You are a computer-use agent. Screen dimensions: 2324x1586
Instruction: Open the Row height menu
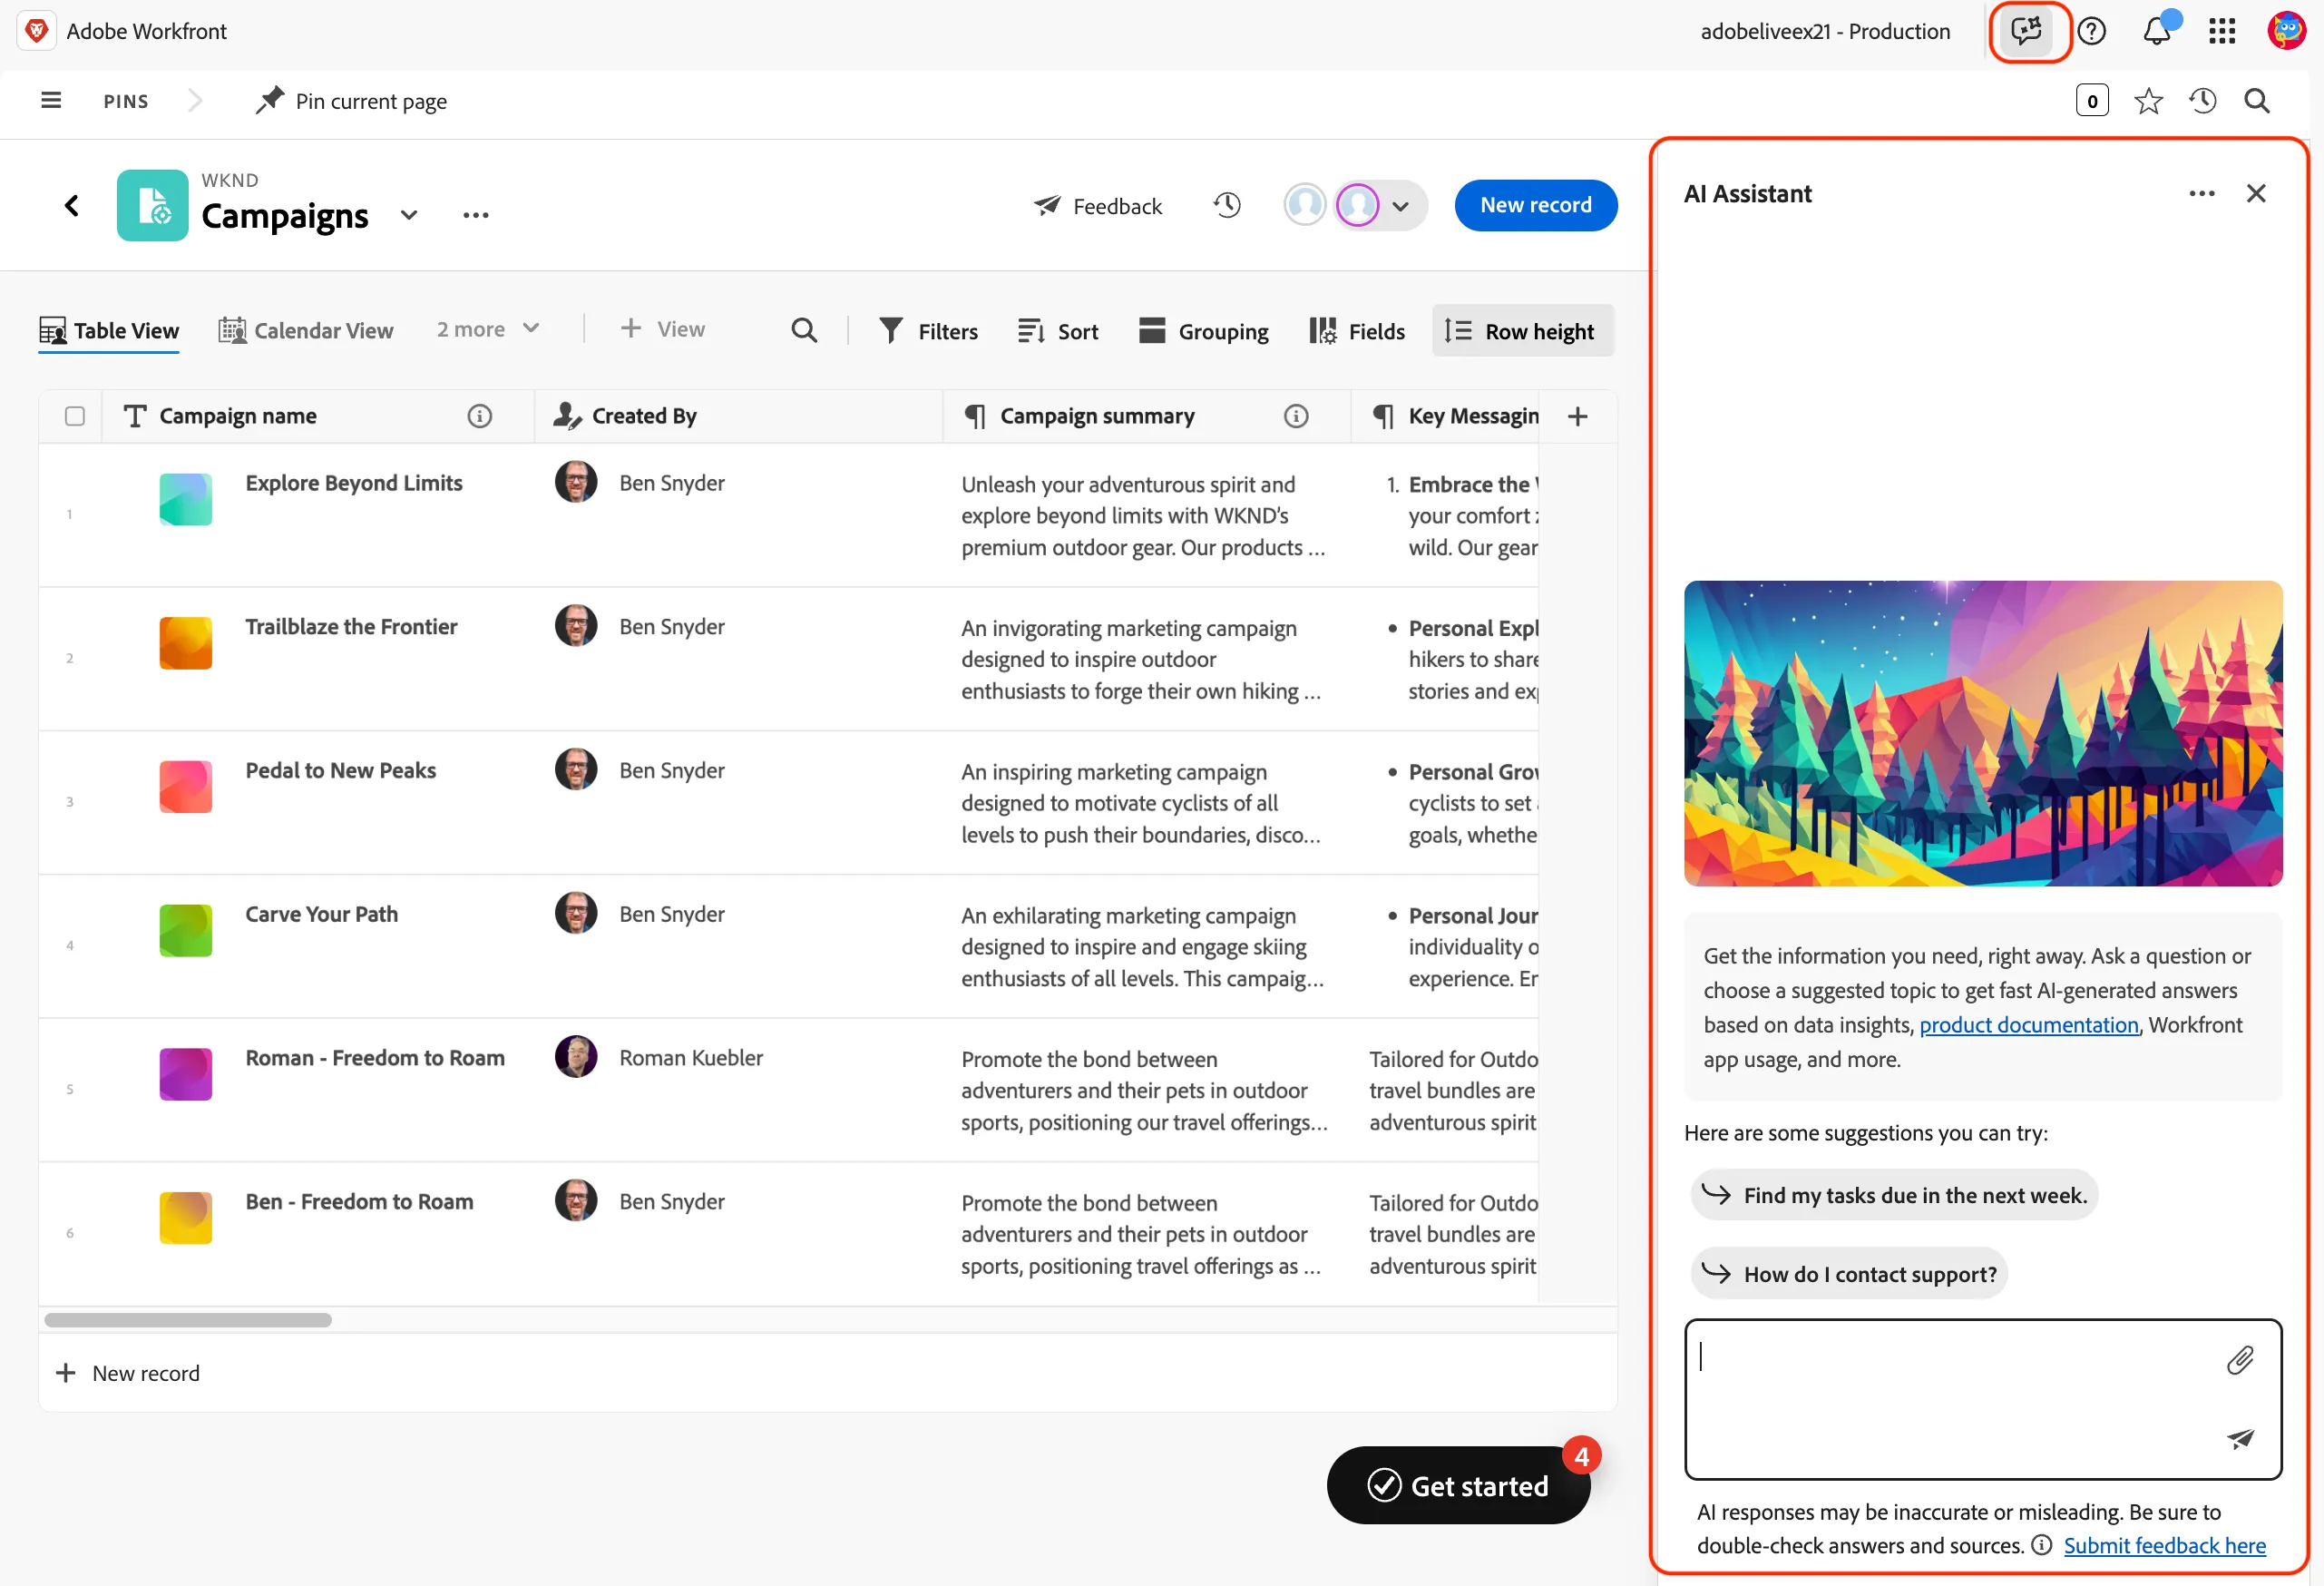click(1523, 331)
